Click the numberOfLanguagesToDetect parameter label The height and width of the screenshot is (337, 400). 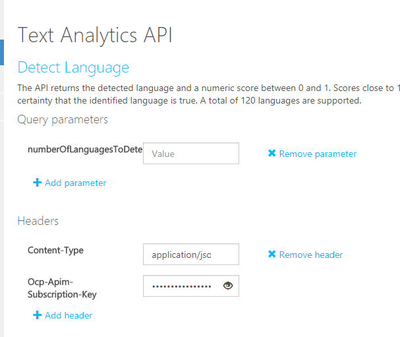[x=85, y=150]
